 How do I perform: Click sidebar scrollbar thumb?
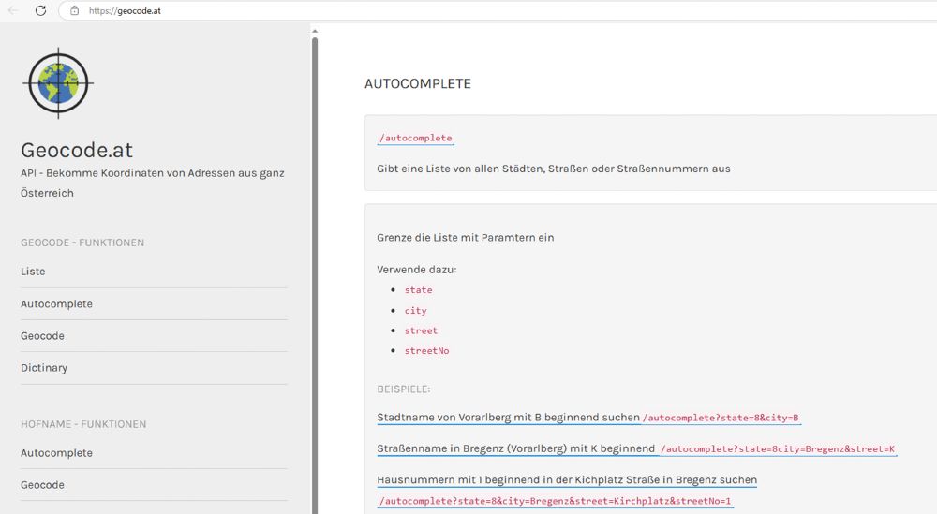pyautogui.click(x=315, y=274)
